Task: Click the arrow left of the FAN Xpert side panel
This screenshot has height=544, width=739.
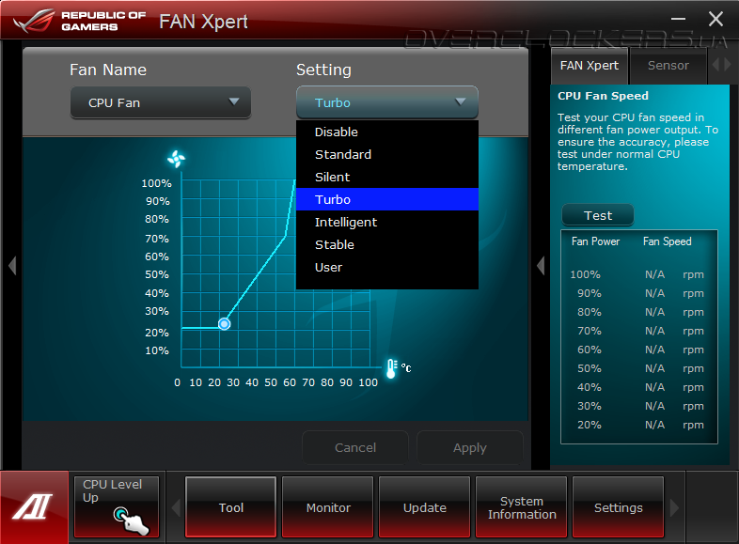Action: pos(541,266)
